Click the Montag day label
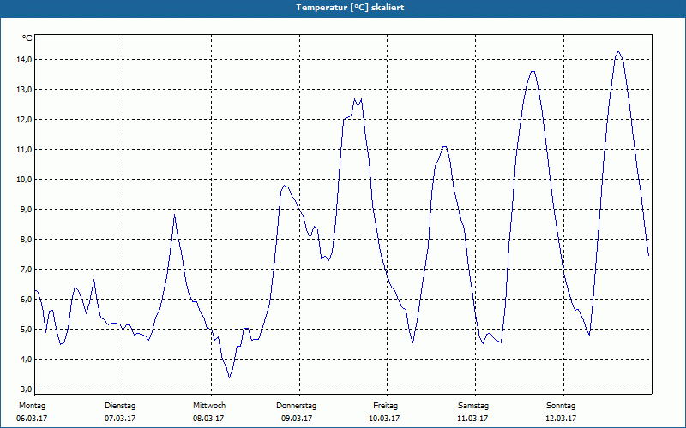Screen dimensions: 686x428 tap(32, 406)
